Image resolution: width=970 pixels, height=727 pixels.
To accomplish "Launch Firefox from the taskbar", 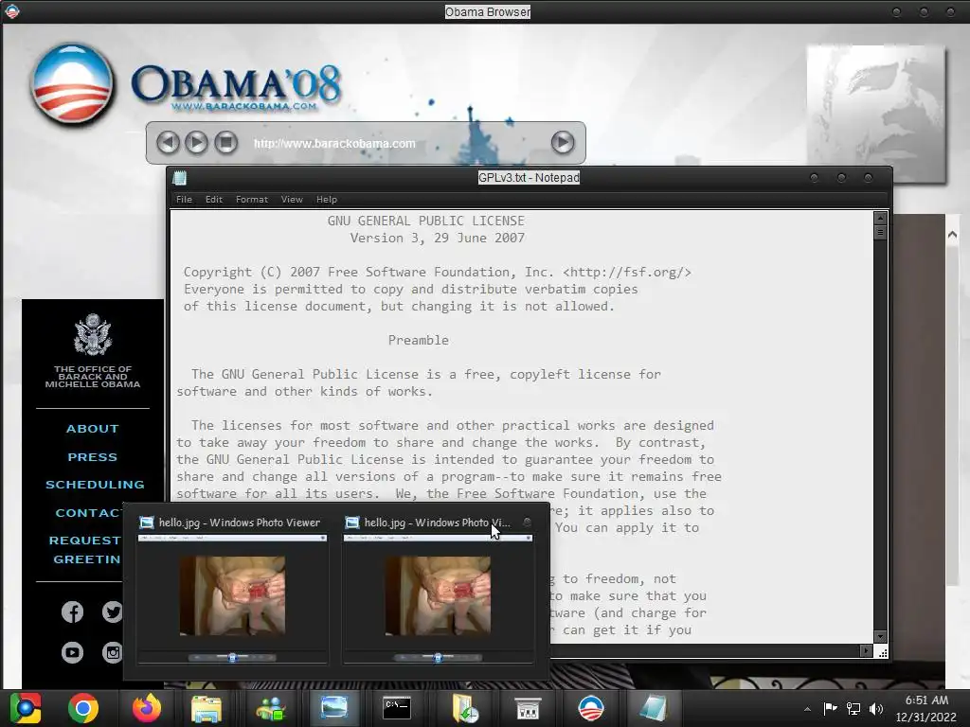I will [x=147, y=708].
